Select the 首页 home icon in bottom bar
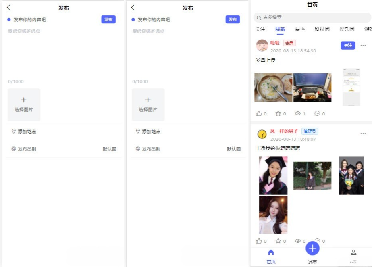Screen dimensions: 372x267 [271, 252]
